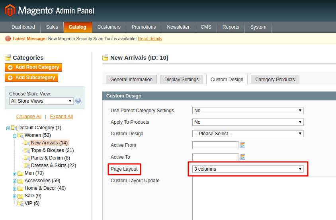This screenshot has width=336, height=220.
Task: Open the Page Layout dropdown
Action: tap(248, 169)
